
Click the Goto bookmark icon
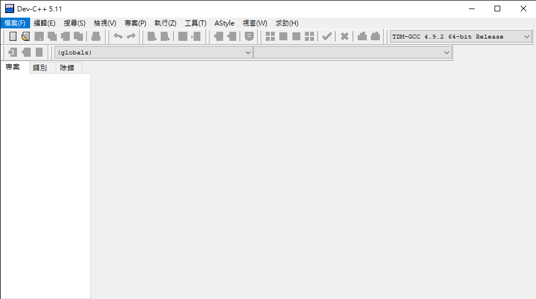39,52
